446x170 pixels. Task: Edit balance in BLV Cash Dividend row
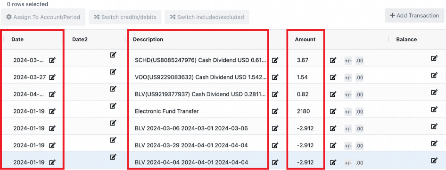434,92
